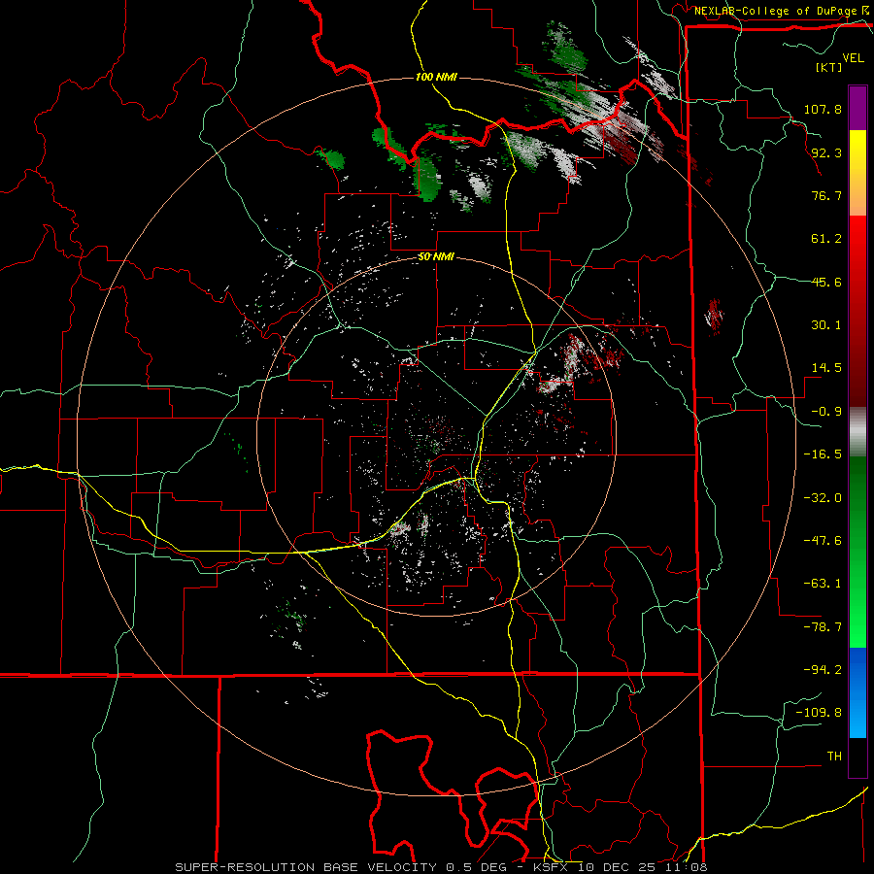Click the 100 NMI range ring label

tap(436, 77)
